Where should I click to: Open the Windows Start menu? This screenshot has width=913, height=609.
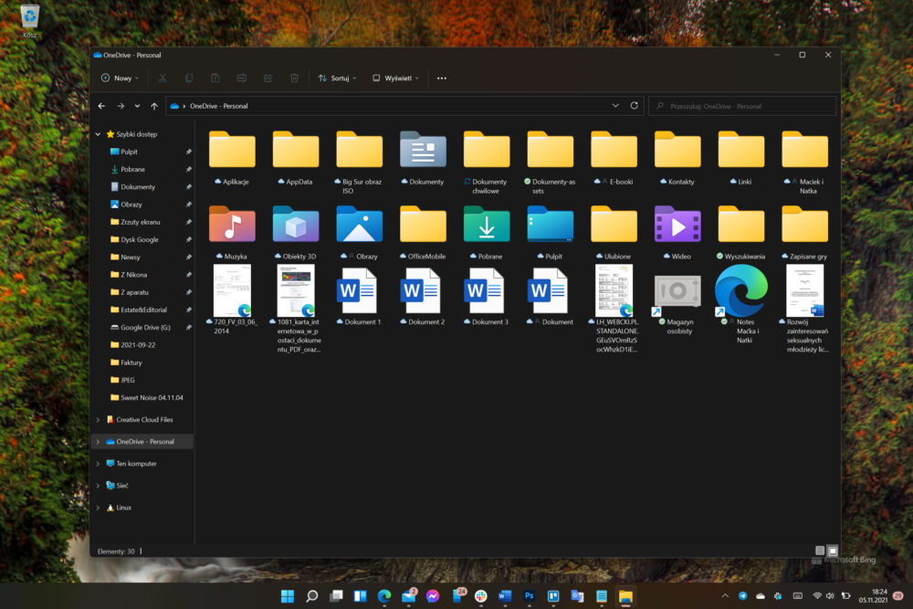pyautogui.click(x=288, y=595)
